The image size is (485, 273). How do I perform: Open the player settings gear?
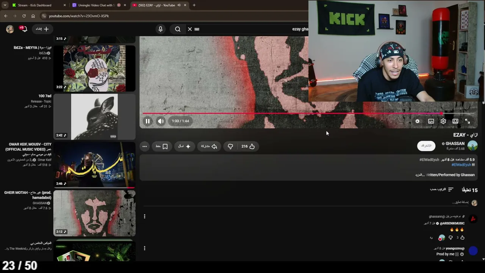443,121
